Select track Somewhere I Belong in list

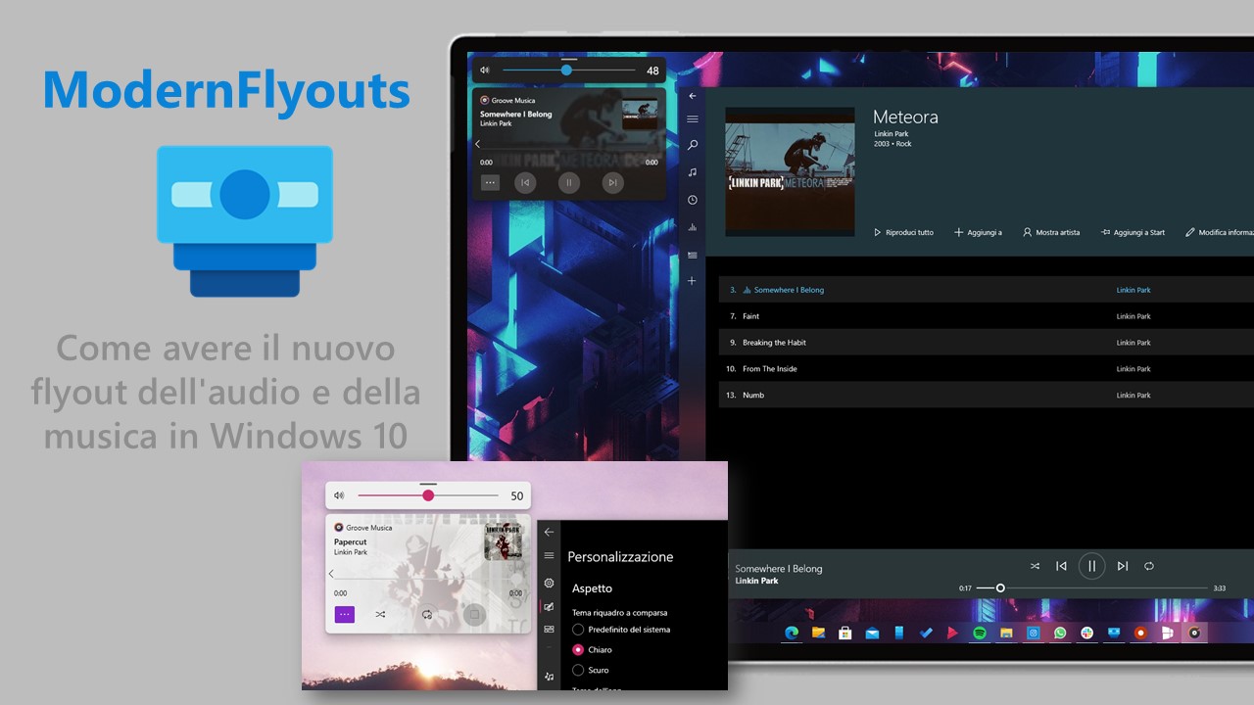click(x=987, y=290)
